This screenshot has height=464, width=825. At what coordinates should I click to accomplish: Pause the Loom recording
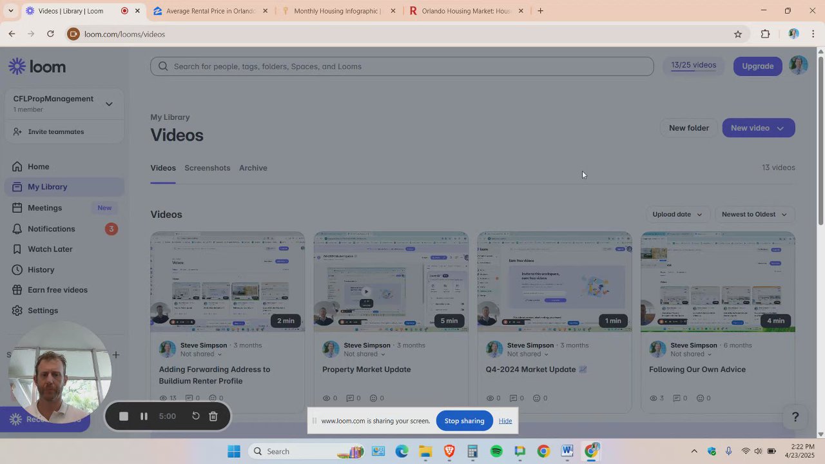pyautogui.click(x=144, y=416)
